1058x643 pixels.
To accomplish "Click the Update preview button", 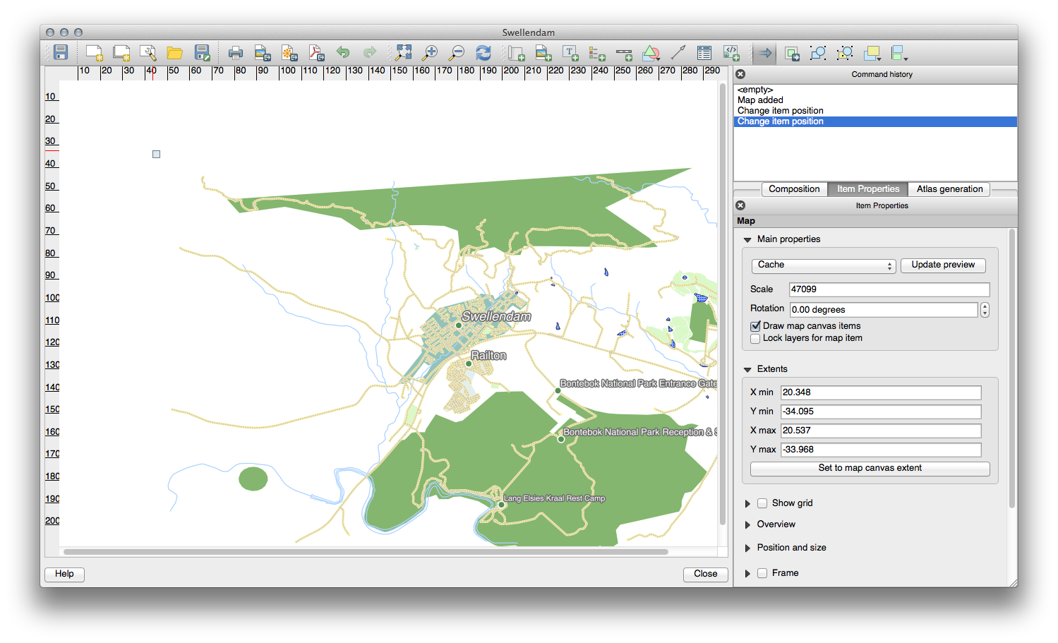I will point(943,265).
